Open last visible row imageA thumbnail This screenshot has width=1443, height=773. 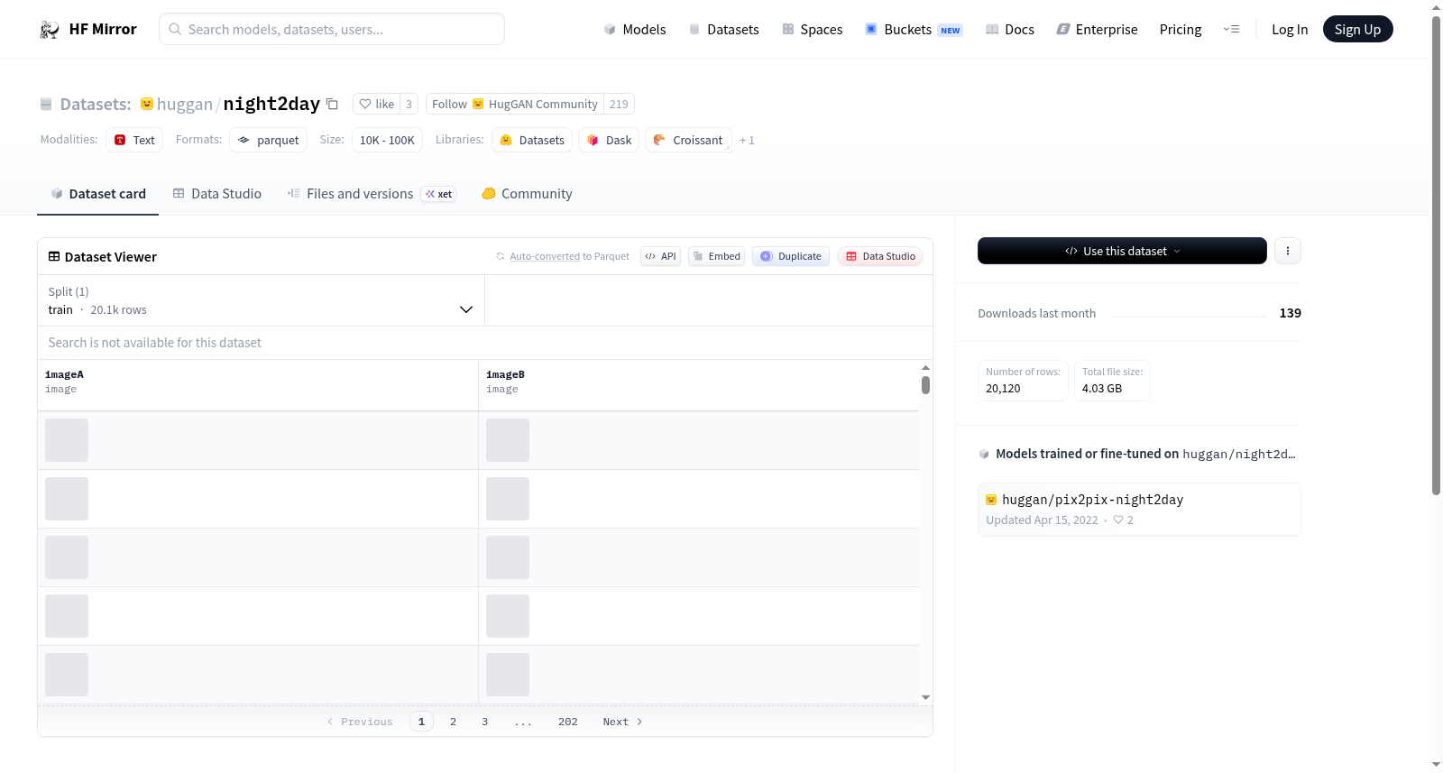(67, 675)
